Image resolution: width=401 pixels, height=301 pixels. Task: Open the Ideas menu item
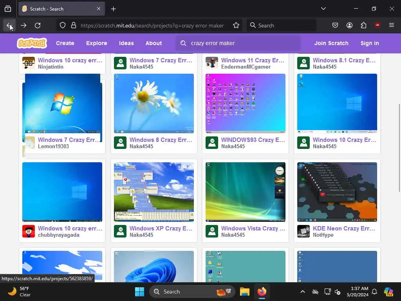[126, 43]
